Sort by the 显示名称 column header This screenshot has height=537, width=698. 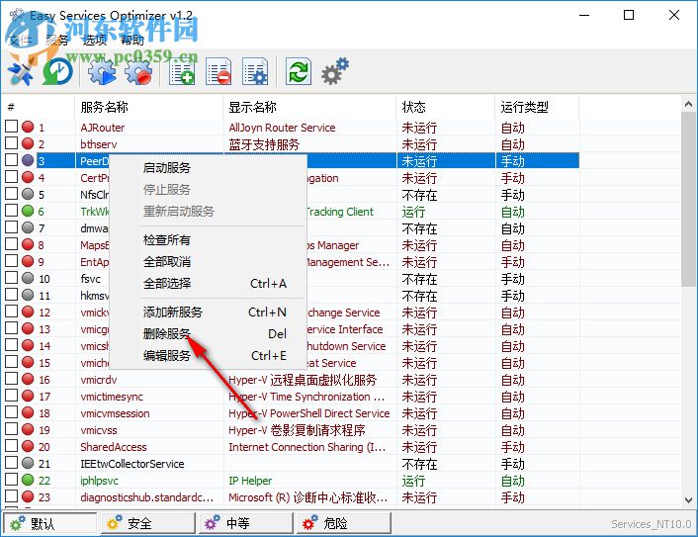(x=309, y=107)
